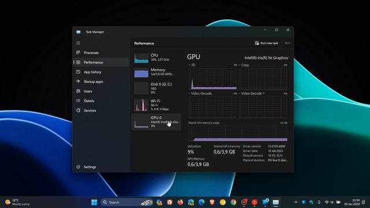The height and width of the screenshot is (208, 370).
Task: Open the Windows Start menu
Action: (94, 202)
